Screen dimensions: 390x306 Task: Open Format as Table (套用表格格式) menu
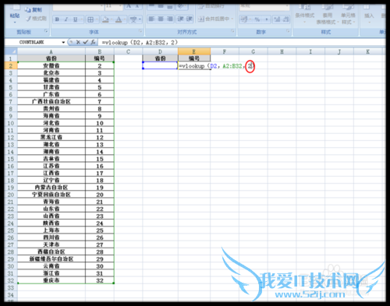point(327,15)
